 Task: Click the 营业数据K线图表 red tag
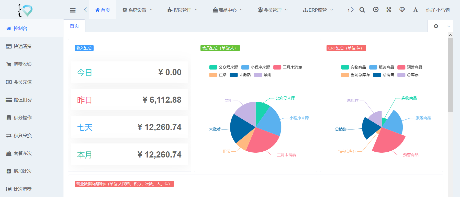coord(124,184)
